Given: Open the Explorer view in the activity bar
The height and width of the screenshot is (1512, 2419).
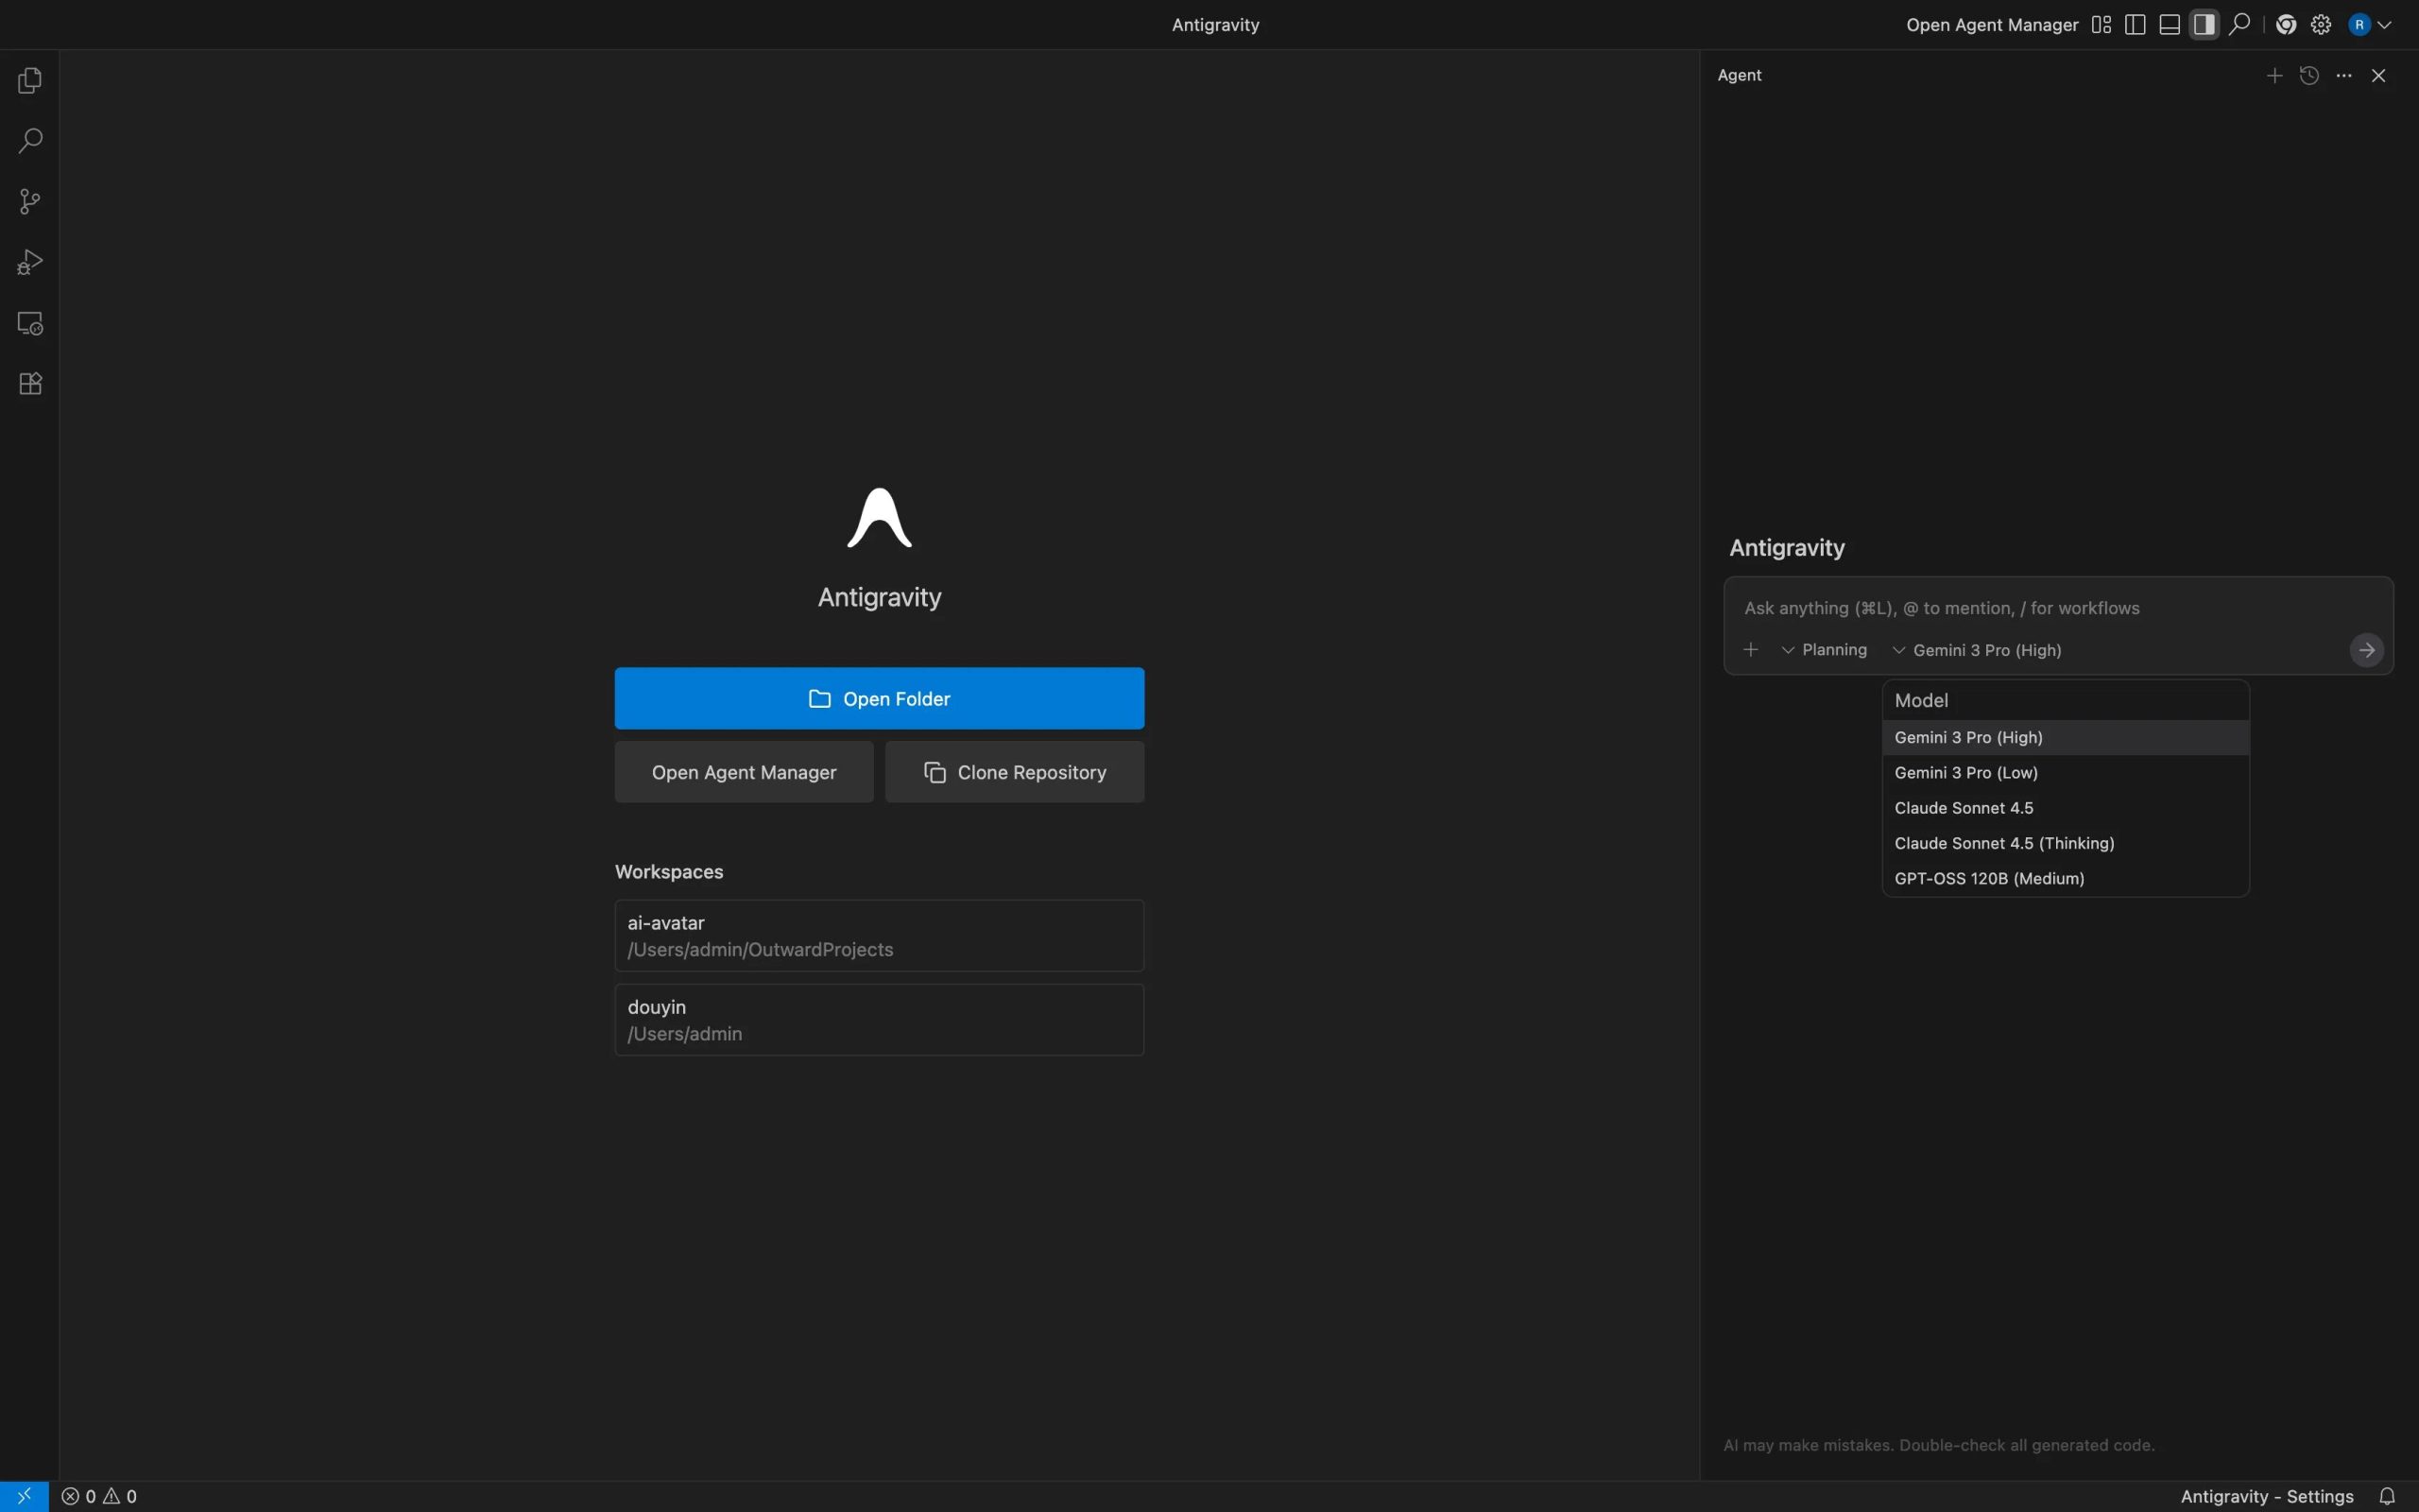Looking at the screenshot, I should click(x=30, y=80).
